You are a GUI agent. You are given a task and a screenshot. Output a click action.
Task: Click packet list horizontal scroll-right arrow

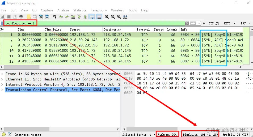[x=241, y=67]
